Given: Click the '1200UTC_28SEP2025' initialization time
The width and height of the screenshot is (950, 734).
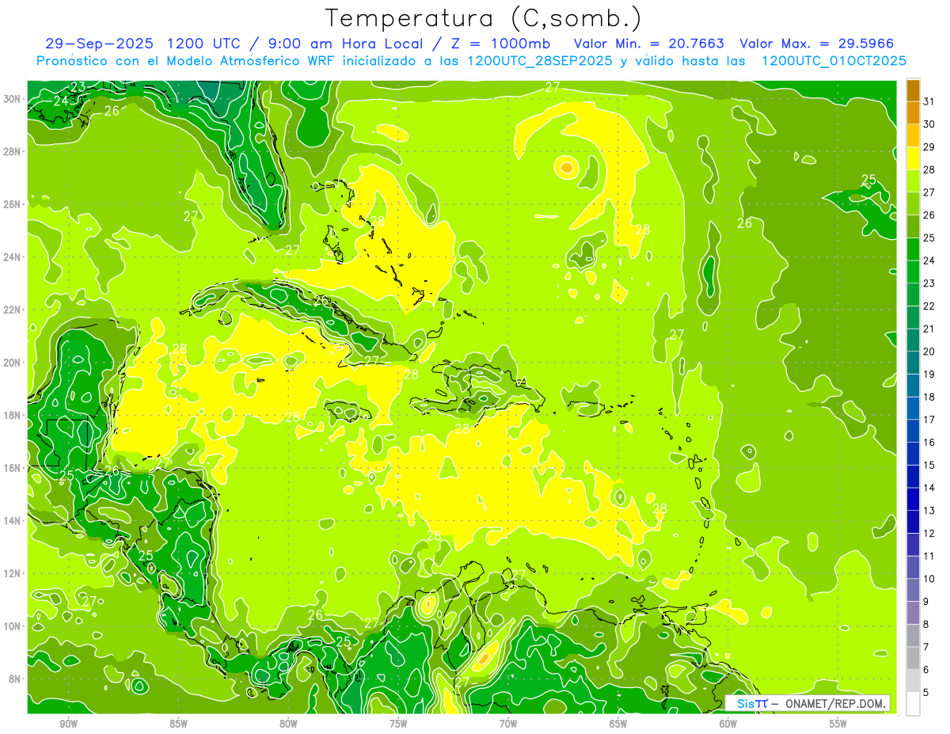Looking at the screenshot, I should [x=539, y=61].
